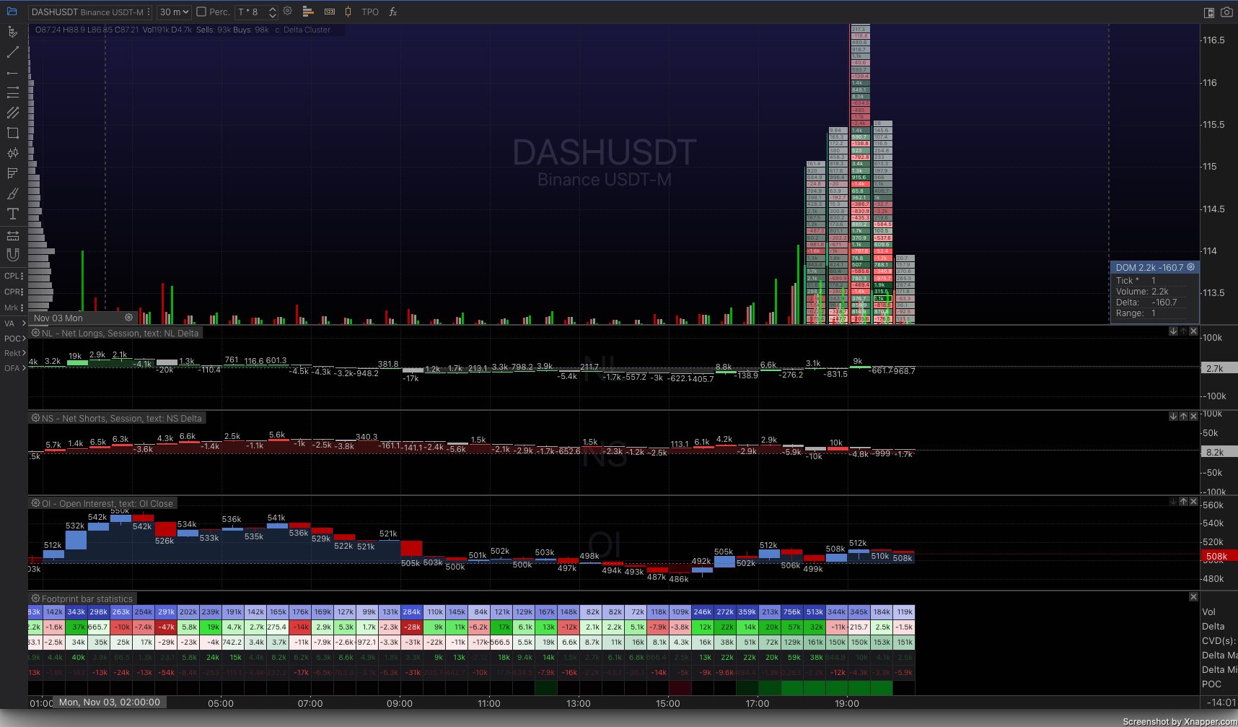Viewport: 1238px width, 727px height.
Task: Open the DOM panel settings gear
Action: 1190,267
